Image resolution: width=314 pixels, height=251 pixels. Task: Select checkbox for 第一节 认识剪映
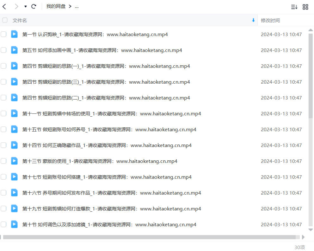[3, 34]
